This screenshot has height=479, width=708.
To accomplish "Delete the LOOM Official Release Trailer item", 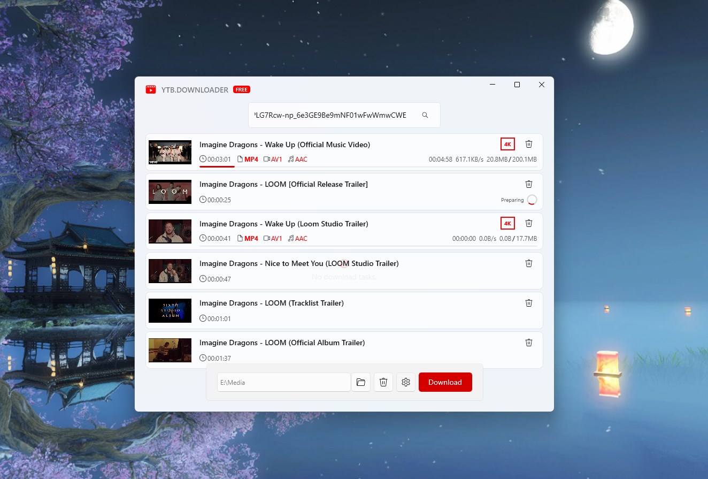I will pos(529,184).
